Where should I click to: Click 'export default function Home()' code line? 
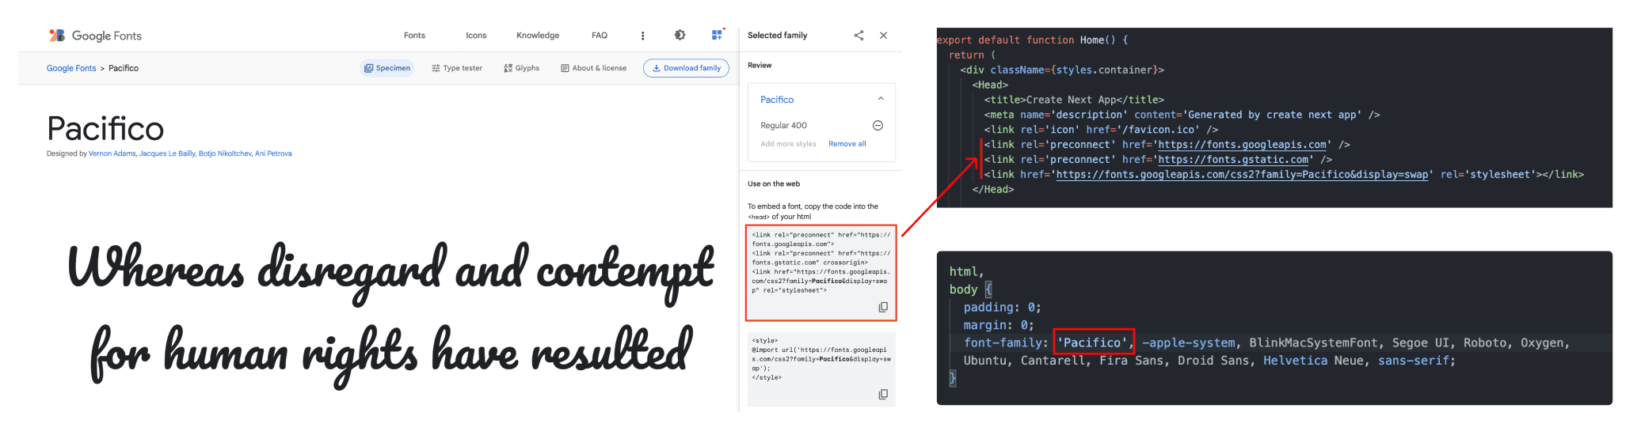tap(1033, 40)
